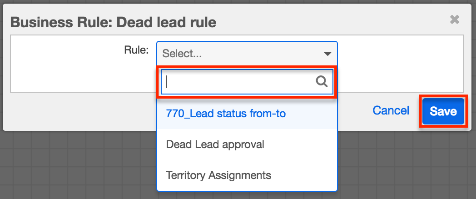The height and width of the screenshot is (199, 476).
Task: Click the "Business Rule: Dead lead rule" title
Action: coord(113,21)
